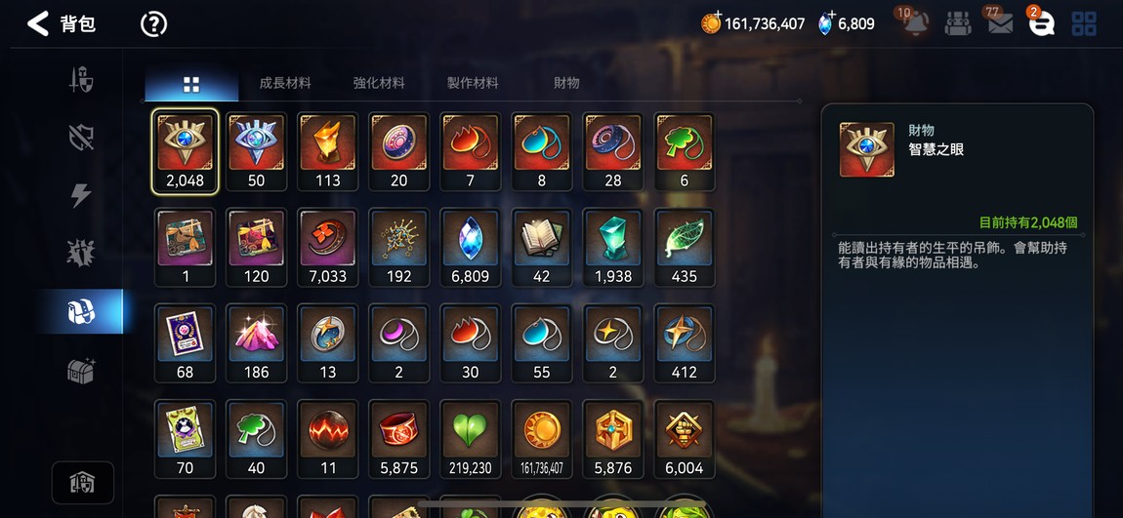Open the treasure chest sidebar category
The width and height of the screenshot is (1123, 518).
click(81, 370)
